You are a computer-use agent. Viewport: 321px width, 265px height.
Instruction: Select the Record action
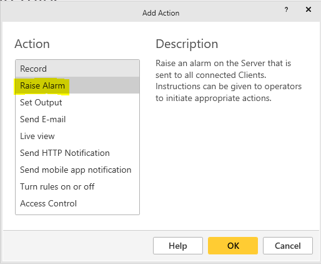(x=77, y=69)
